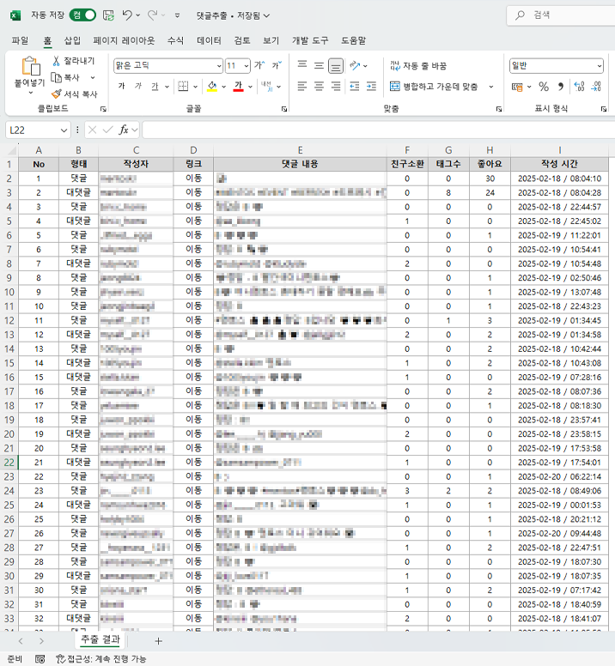Click the Insert Function fx icon
615x666 pixels.
pos(125,130)
